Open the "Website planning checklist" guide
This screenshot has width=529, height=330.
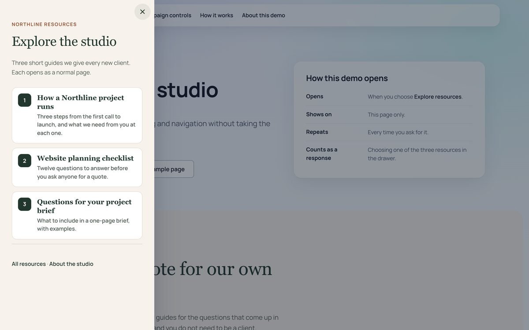tap(77, 167)
